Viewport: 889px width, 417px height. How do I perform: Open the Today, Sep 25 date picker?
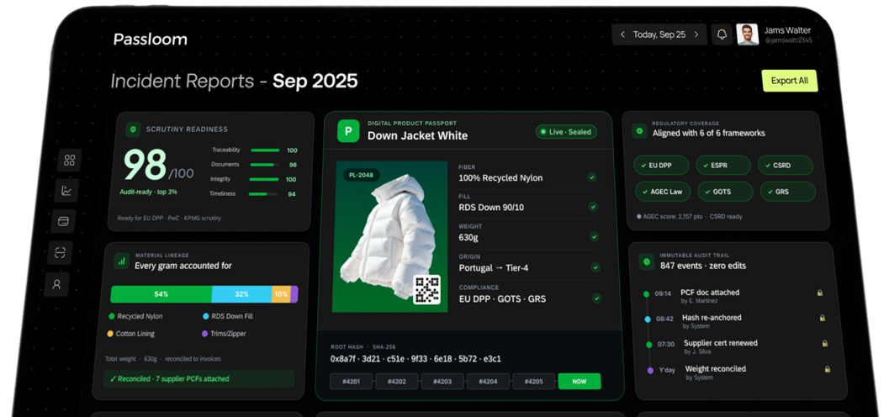(x=659, y=34)
